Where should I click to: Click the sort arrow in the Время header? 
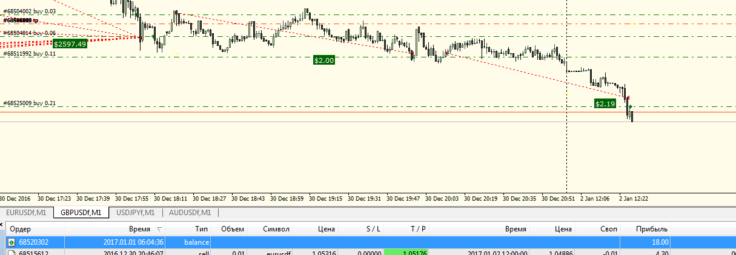pyautogui.click(x=159, y=230)
